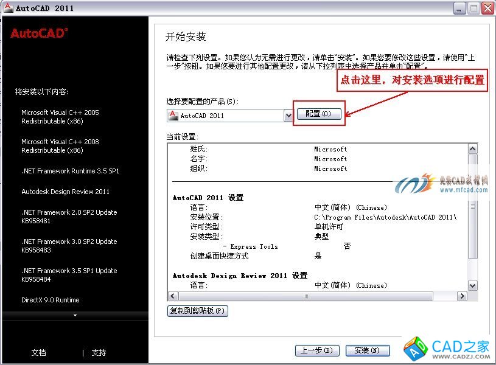Click the left arrow of the horizontal scrollbar
The width and height of the screenshot is (496, 365).
(173, 296)
